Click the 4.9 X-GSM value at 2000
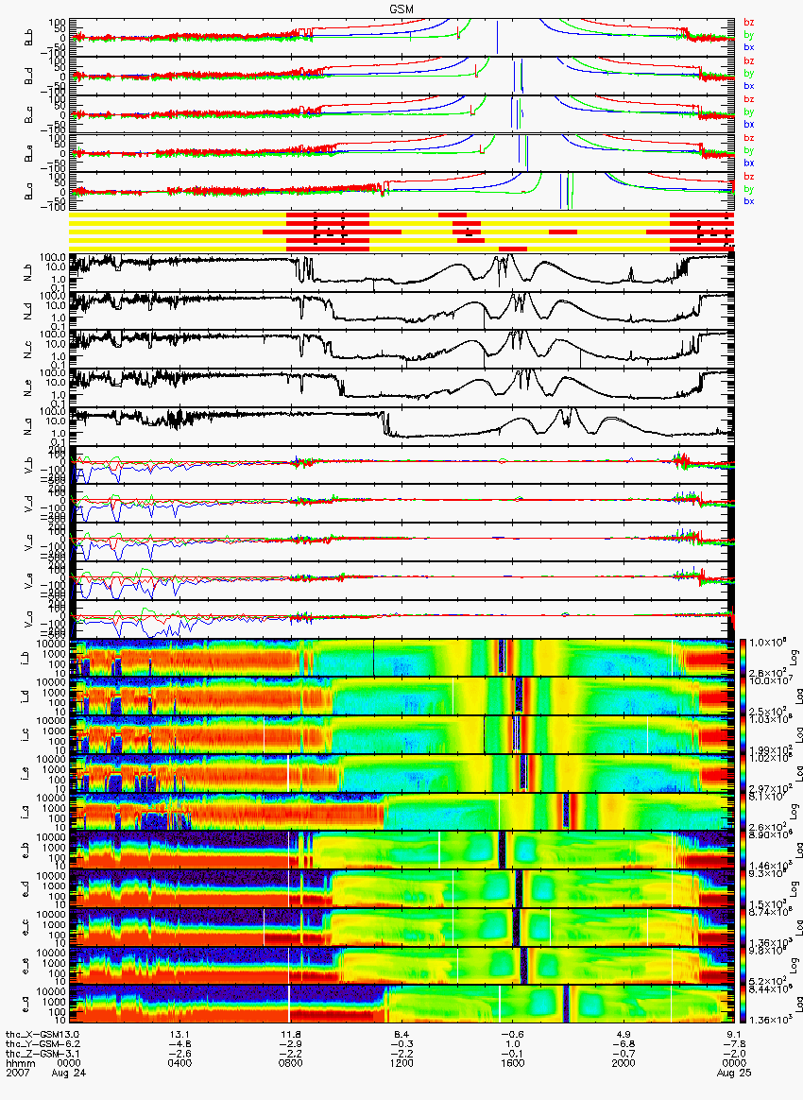Viewport: 803px width, 1100px height. tap(624, 1035)
